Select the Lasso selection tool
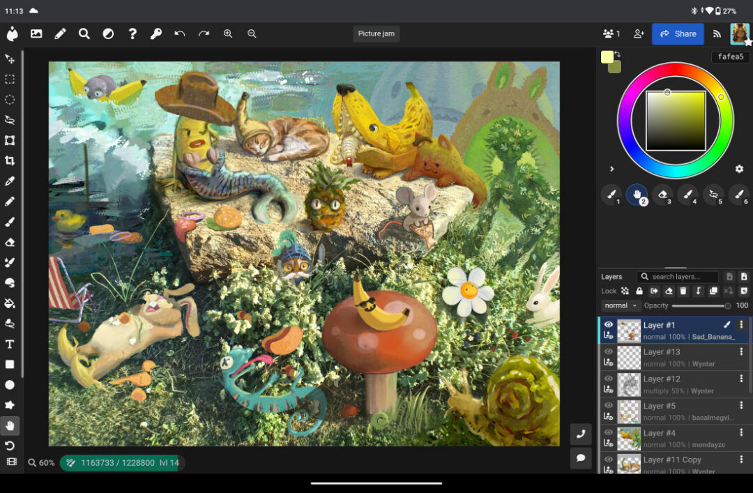This screenshot has width=753, height=493. tap(10, 120)
